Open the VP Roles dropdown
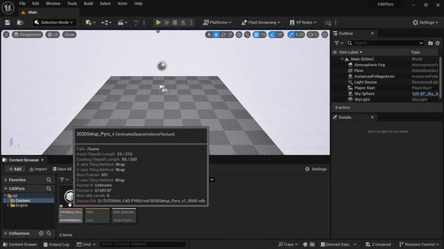Screen dimensions: 444x249 [303, 22]
